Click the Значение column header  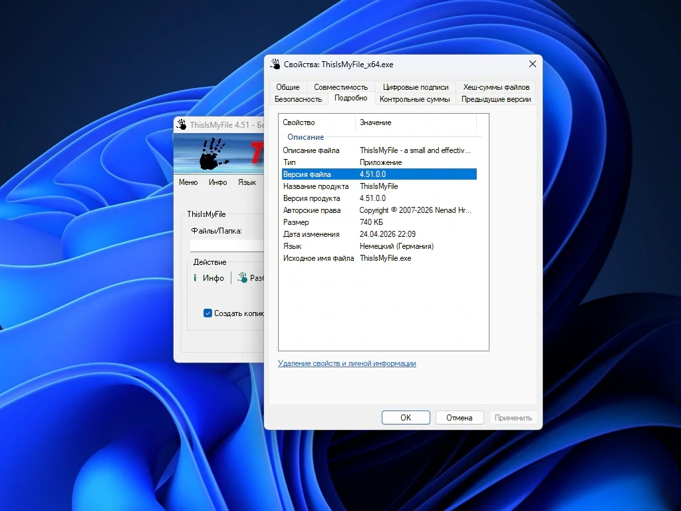tap(416, 122)
